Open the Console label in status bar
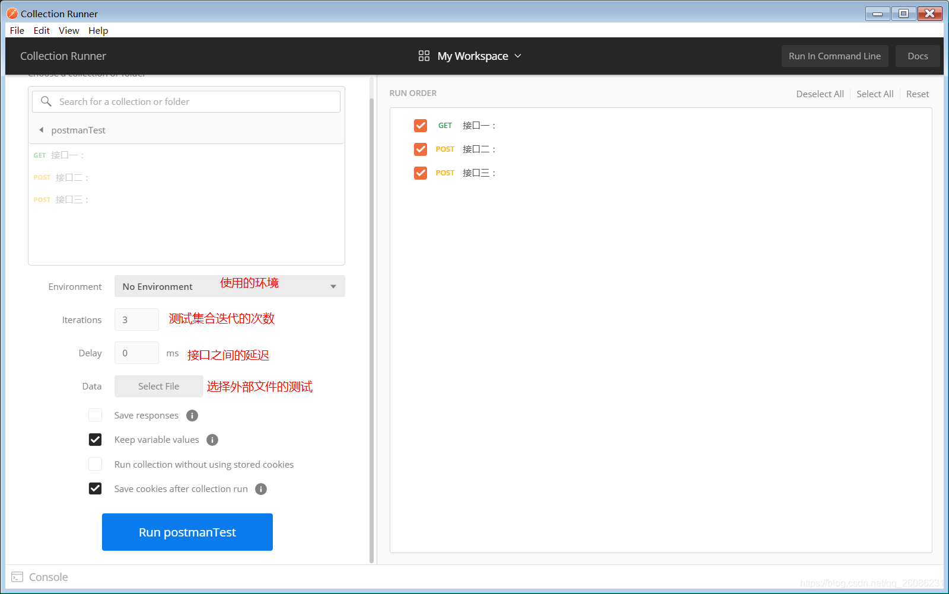Image resolution: width=949 pixels, height=594 pixels. click(49, 577)
